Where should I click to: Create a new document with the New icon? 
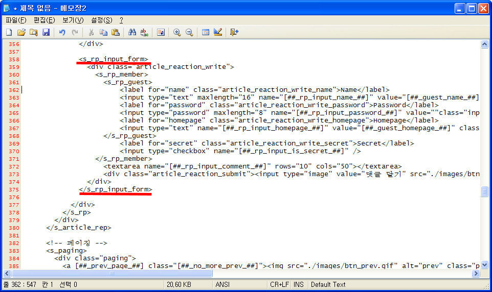click(9, 32)
